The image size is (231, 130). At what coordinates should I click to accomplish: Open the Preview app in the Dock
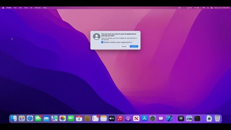point(189,118)
